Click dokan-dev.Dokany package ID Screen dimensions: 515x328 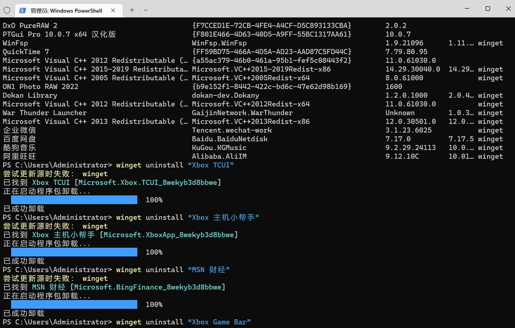click(226, 95)
